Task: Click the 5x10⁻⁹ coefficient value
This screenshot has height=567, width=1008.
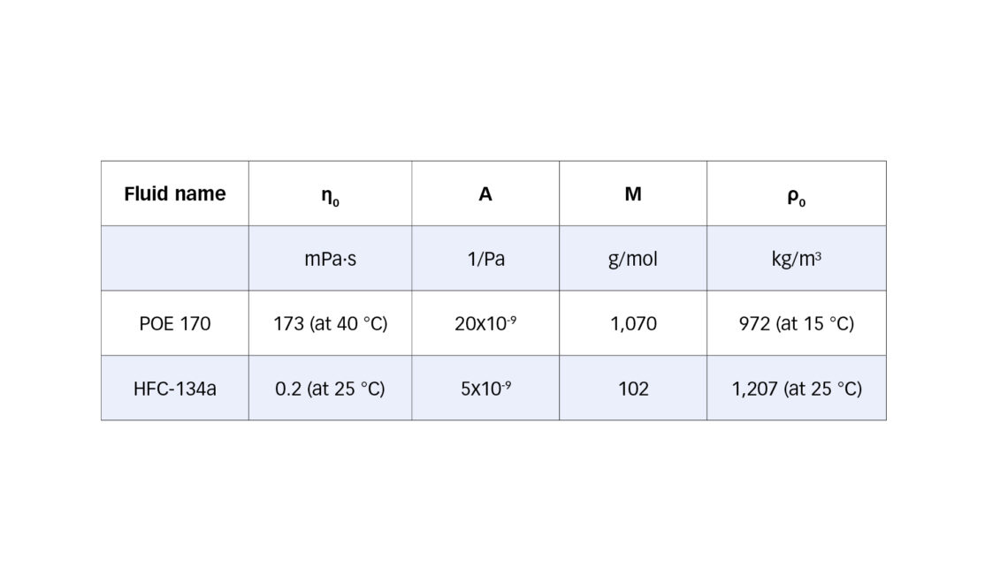Action: [485, 389]
